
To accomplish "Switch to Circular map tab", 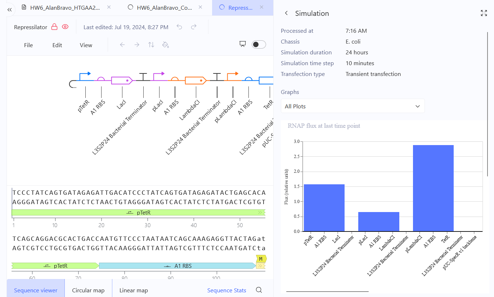I will (88, 290).
